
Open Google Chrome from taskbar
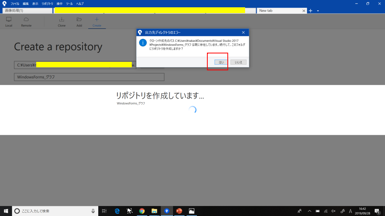[142, 211]
